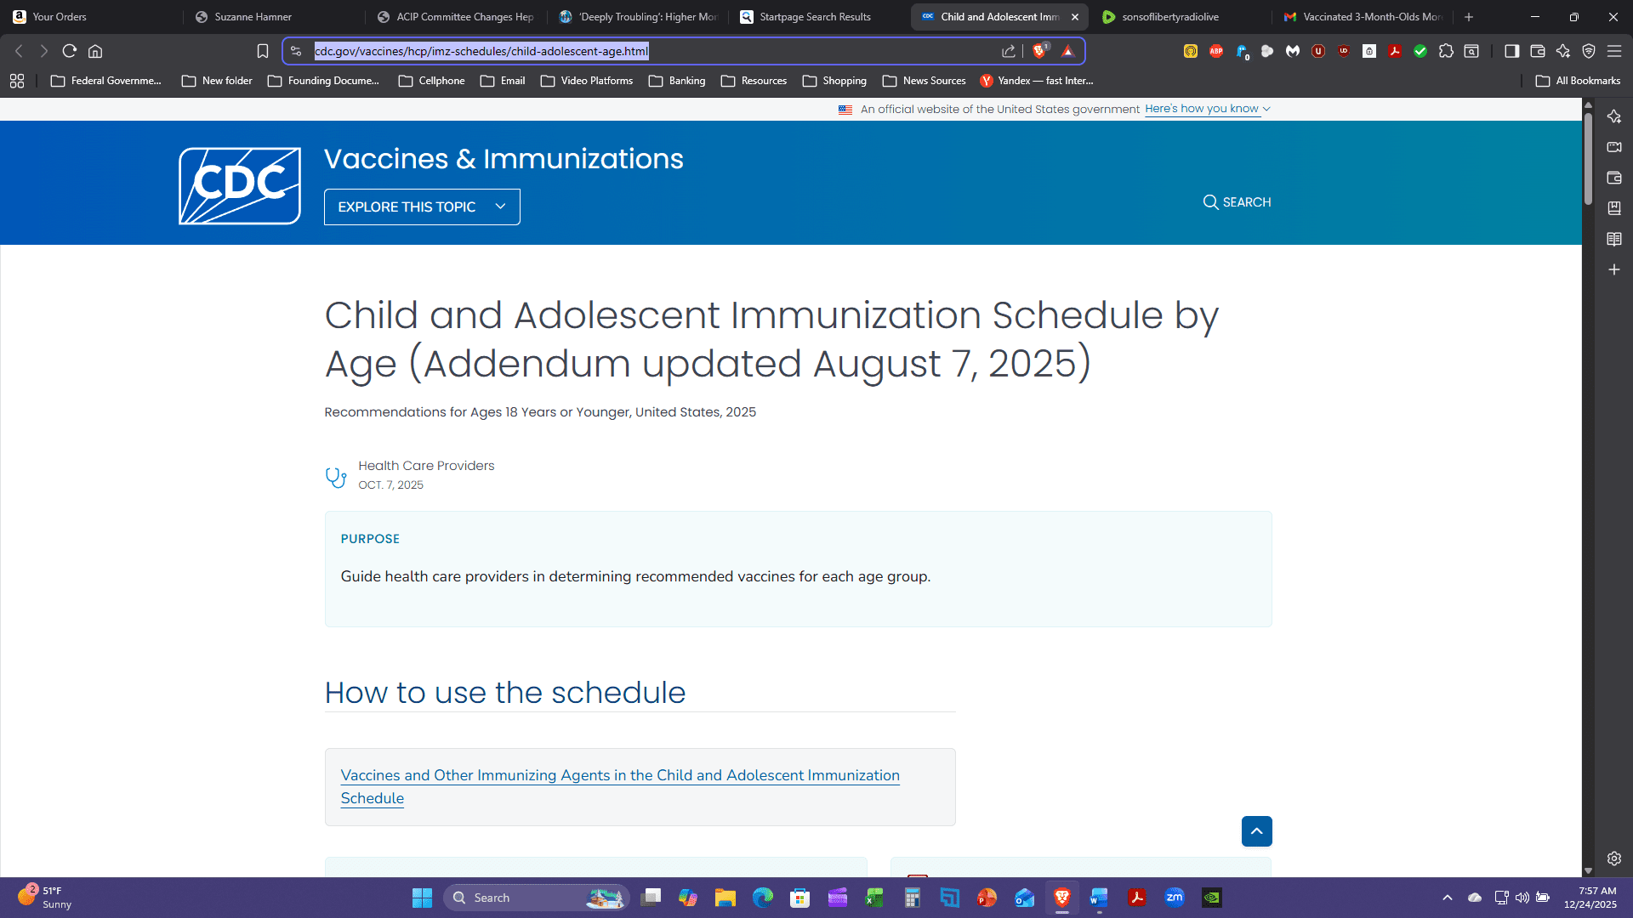
Task: Expand the Explore This Topic dropdown
Action: point(422,207)
